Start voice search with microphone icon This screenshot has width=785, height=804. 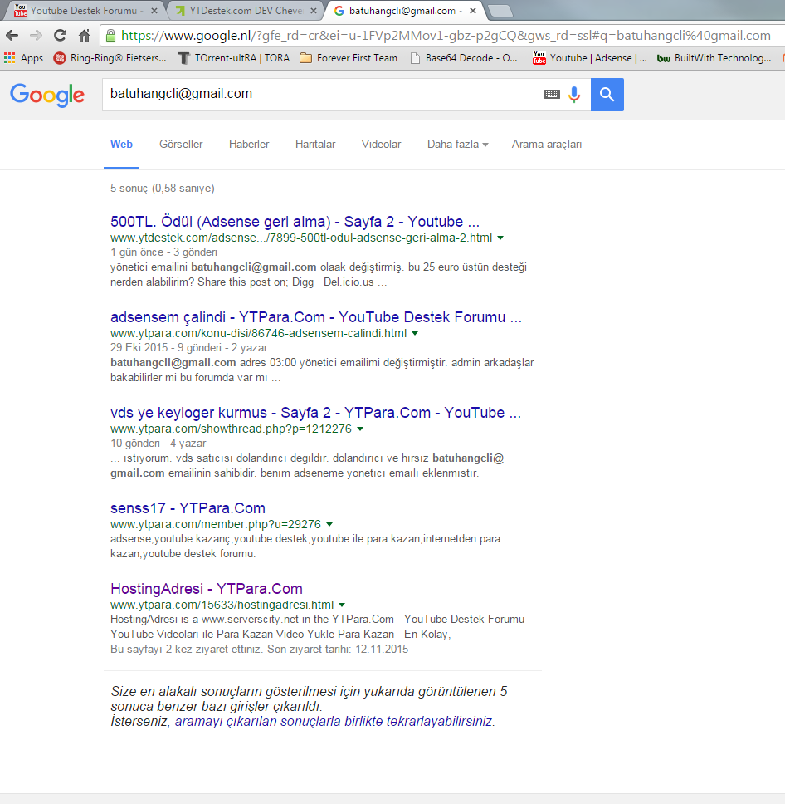(574, 95)
